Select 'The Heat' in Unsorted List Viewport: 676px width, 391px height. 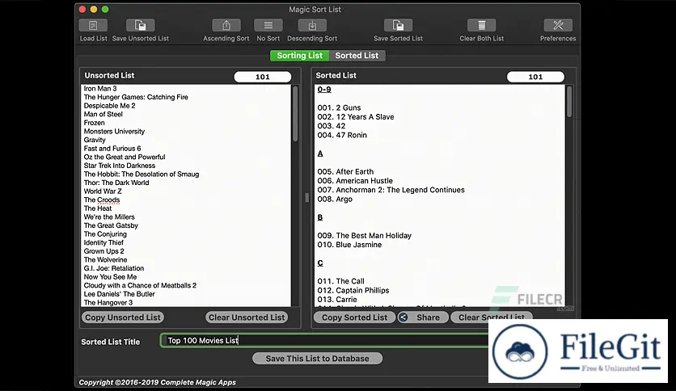point(98,208)
